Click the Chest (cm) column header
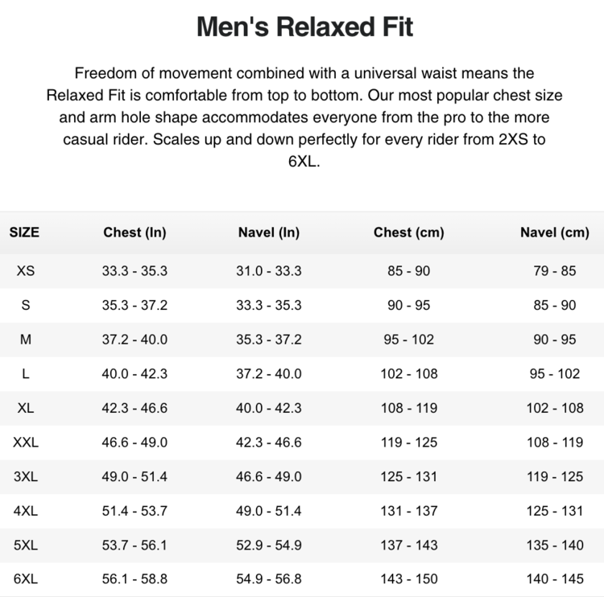This screenshot has height=597, width=604. (x=408, y=233)
